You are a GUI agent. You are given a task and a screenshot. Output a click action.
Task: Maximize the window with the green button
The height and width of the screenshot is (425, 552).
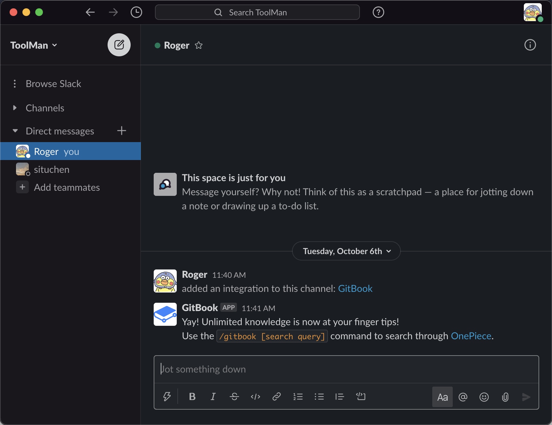39,12
